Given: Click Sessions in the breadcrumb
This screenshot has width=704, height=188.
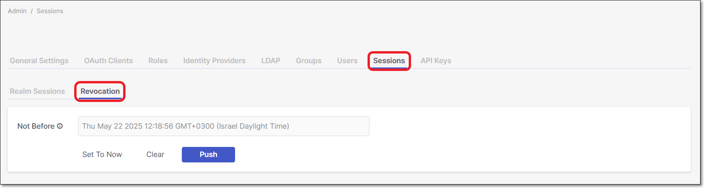Looking at the screenshot, I should (50, 11).
